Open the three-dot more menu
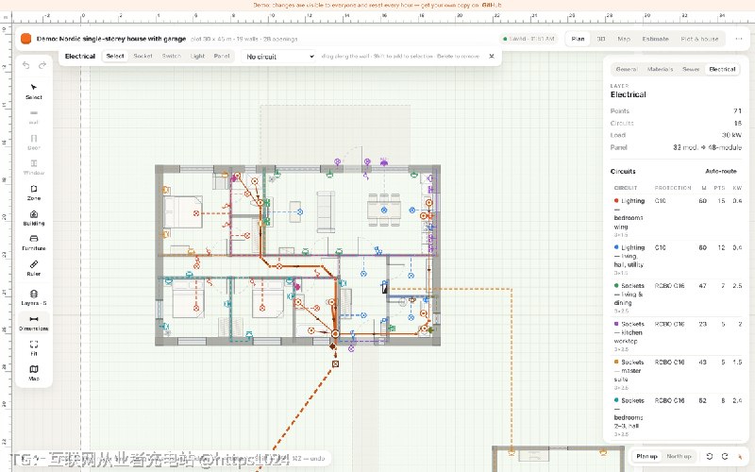Screen dimensions: 755x472 click(x=739, y=39)
